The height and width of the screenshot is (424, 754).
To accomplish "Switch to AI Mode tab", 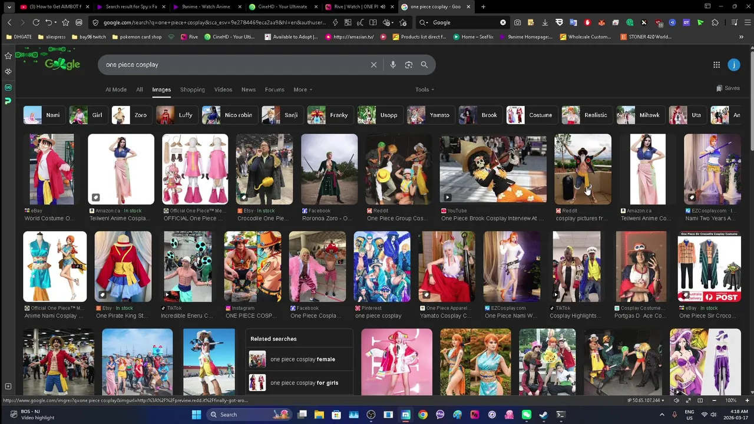I will click(116, 90).
